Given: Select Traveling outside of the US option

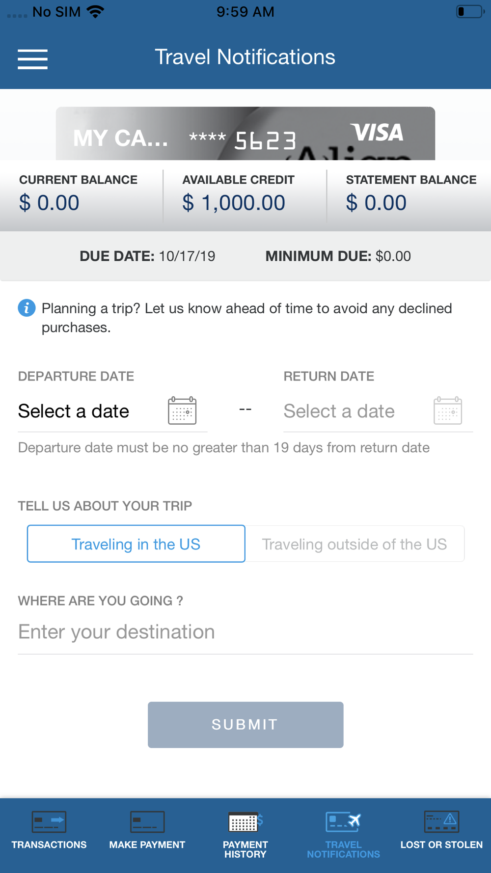Looking at the screenshot, I should (355, 544).
